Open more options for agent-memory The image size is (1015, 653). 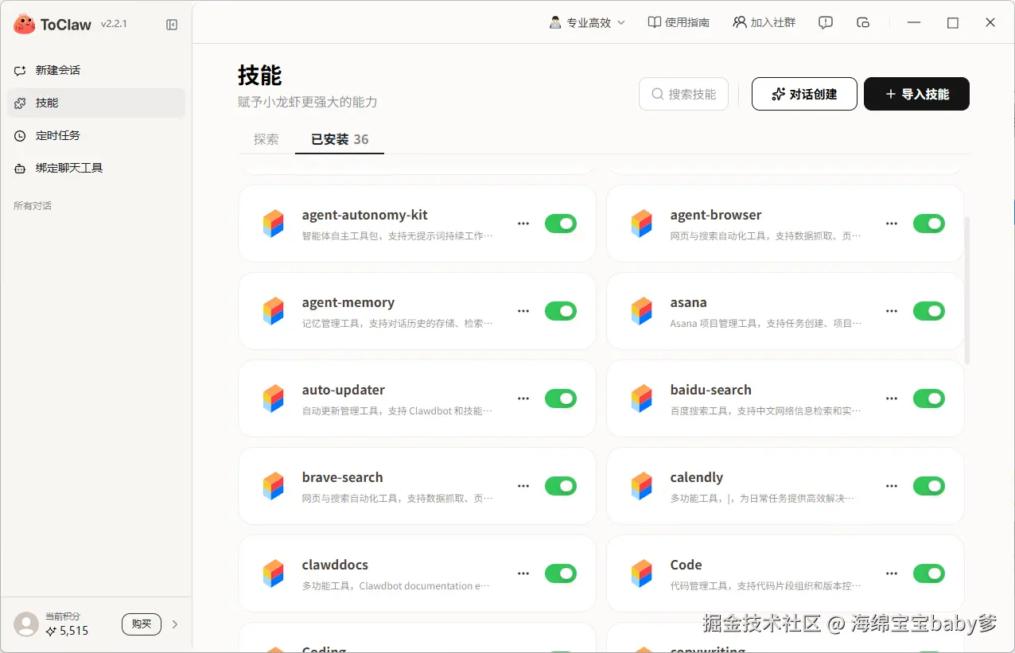(x=523, y=311)
